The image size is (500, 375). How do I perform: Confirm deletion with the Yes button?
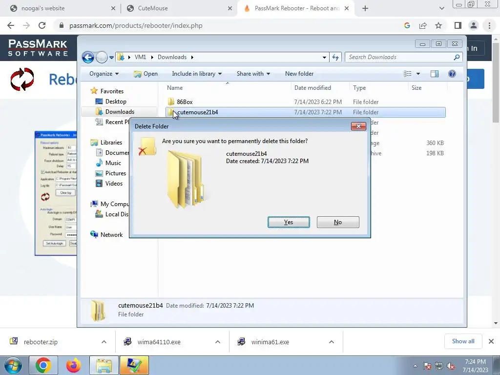click(289, 222)
